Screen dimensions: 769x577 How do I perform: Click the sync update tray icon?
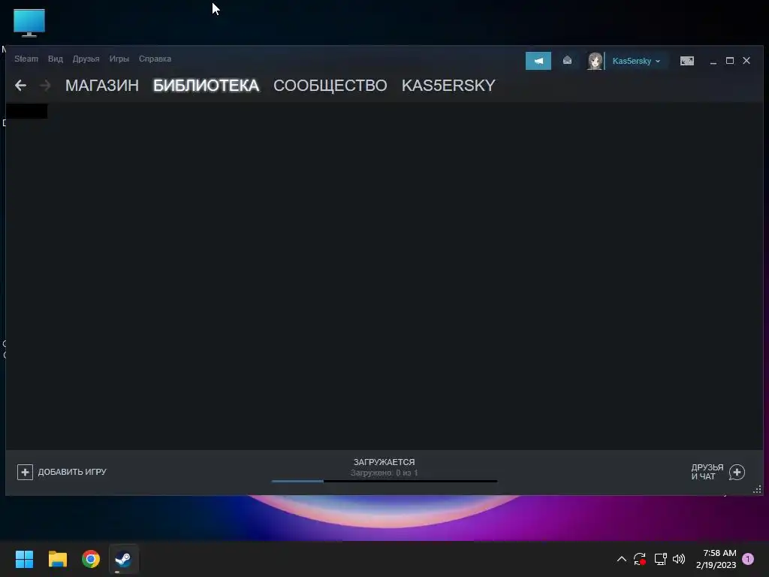click(640, 559)
